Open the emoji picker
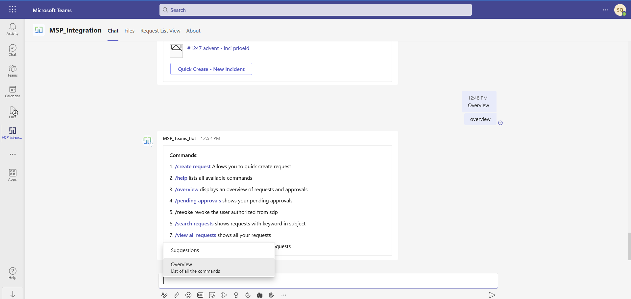Viewport: 631px width, 299px height. coord(188,295)
